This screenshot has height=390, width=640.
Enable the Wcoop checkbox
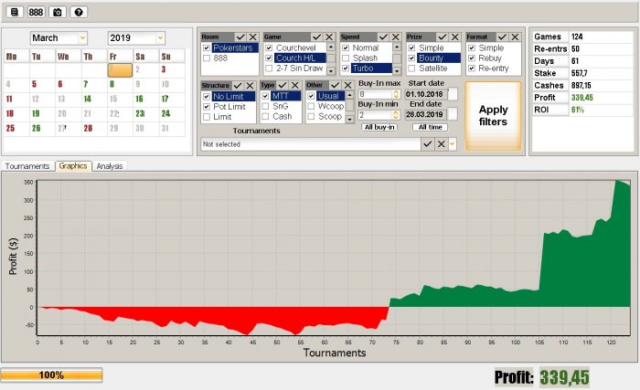311,106
